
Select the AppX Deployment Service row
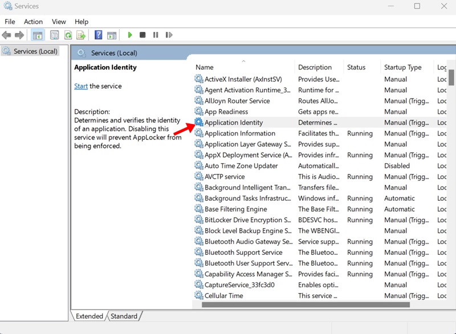[320, 155]
